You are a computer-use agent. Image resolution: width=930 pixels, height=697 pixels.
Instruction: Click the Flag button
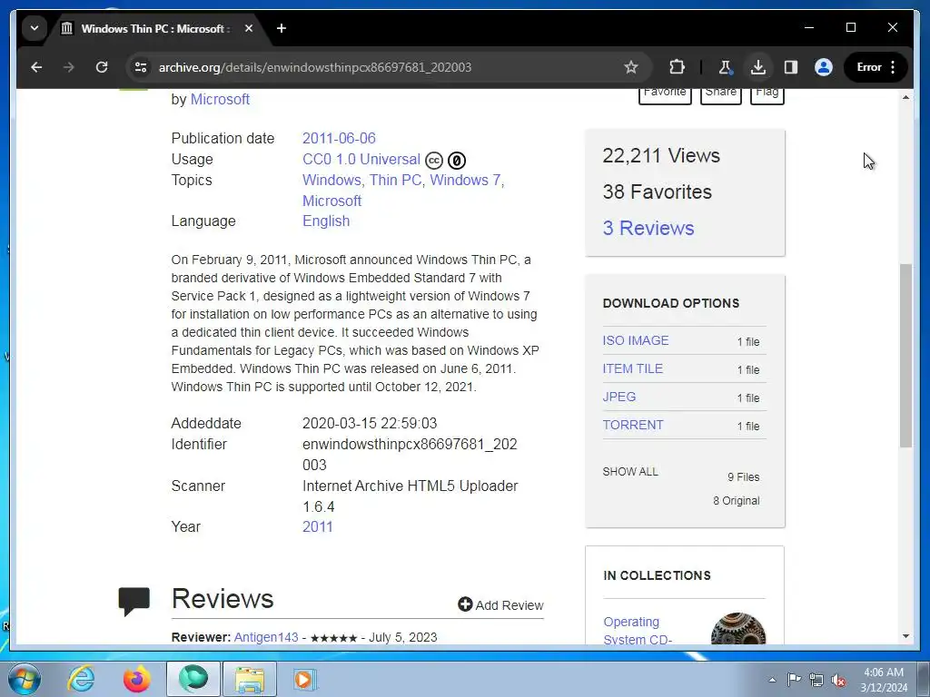point(767,94)
